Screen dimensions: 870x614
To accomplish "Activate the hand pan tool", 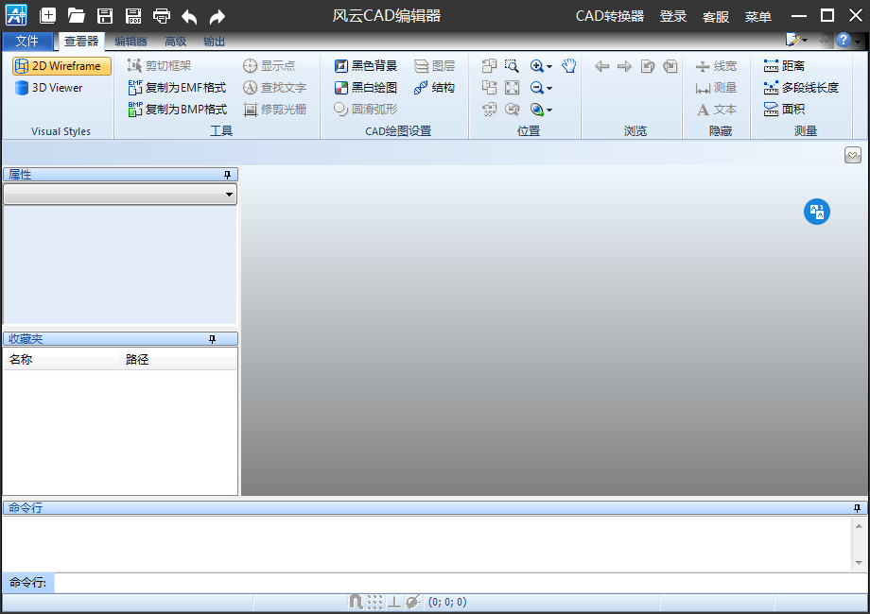I will pyautogui.click(x=568, y=66).
